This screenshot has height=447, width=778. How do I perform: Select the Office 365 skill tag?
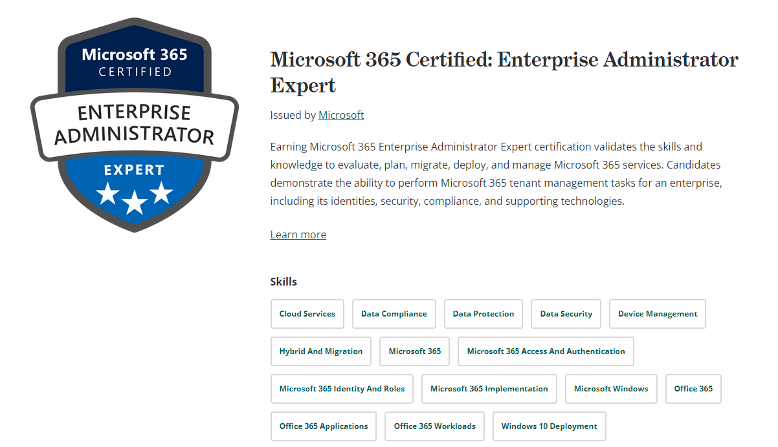693,389
